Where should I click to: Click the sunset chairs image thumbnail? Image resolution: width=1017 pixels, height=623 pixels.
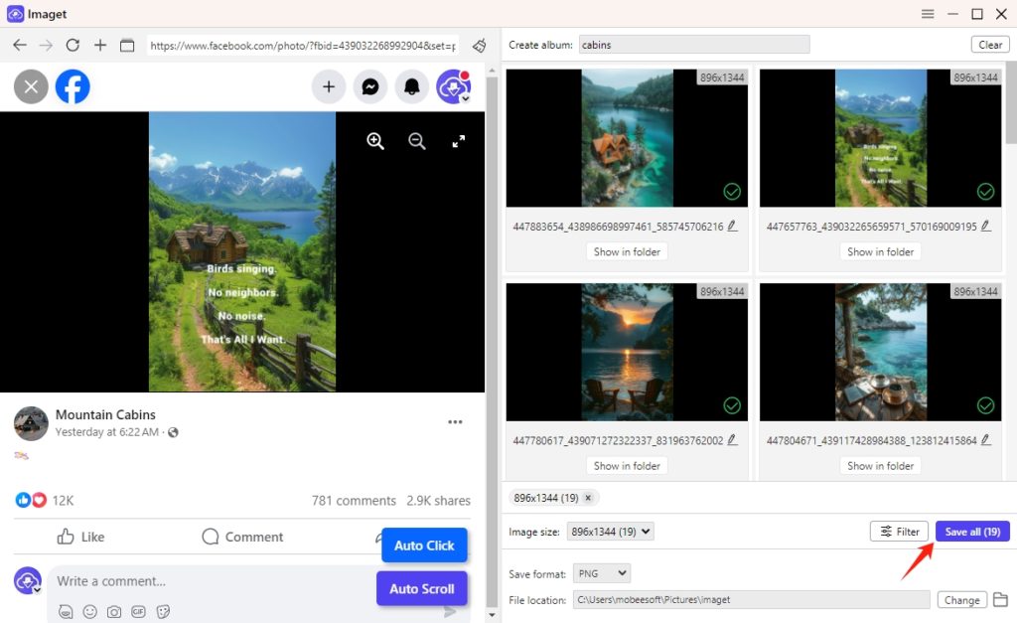[x=627, y=352]
